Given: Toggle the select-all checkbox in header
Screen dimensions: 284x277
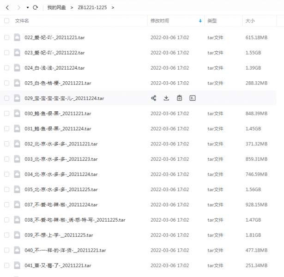Looking at the screenshot, I should click(x=6, y=21).
